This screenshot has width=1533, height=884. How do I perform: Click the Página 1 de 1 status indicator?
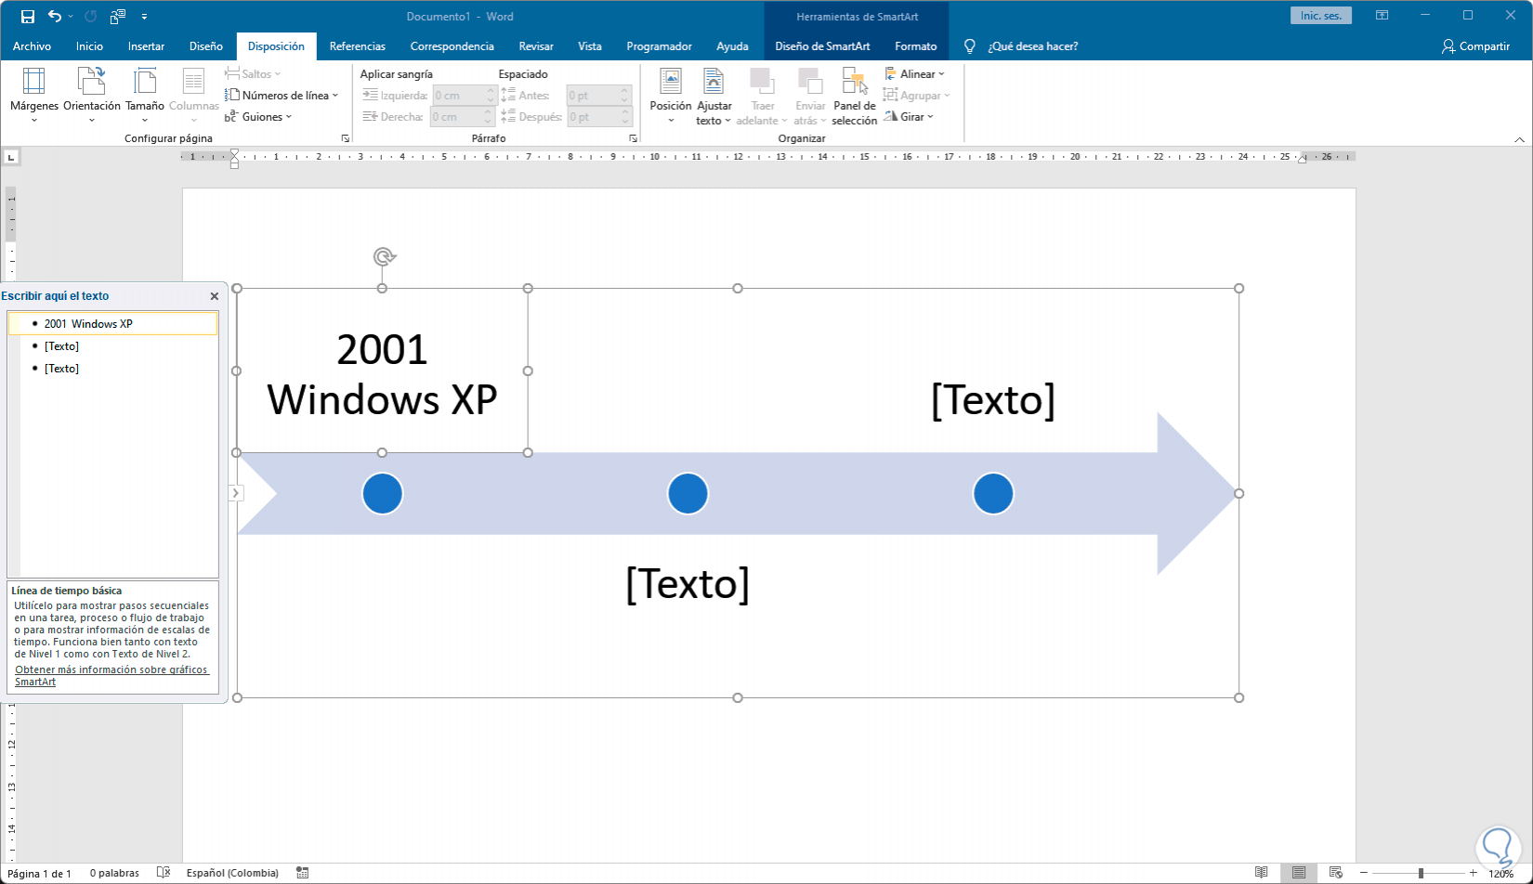40,873
